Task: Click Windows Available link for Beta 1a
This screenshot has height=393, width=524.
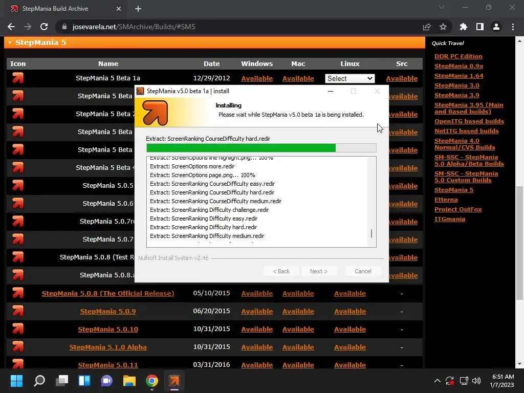Action: [257, 78]
